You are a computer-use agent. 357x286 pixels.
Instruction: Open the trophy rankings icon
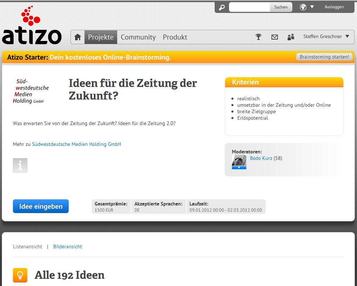(258, 37)
